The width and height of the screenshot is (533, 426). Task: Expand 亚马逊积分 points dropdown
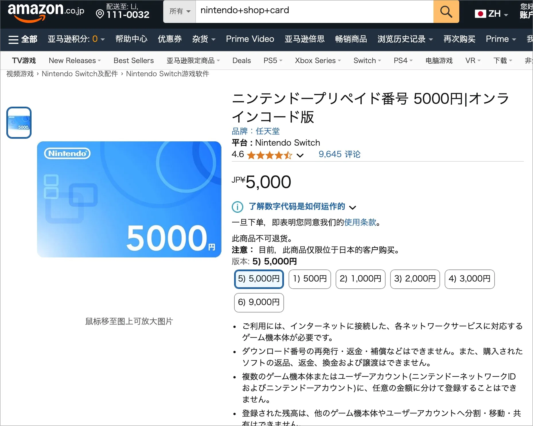tap(76, 39)
